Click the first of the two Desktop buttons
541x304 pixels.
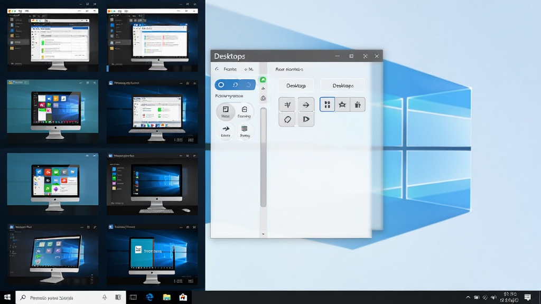pos(296,85)
